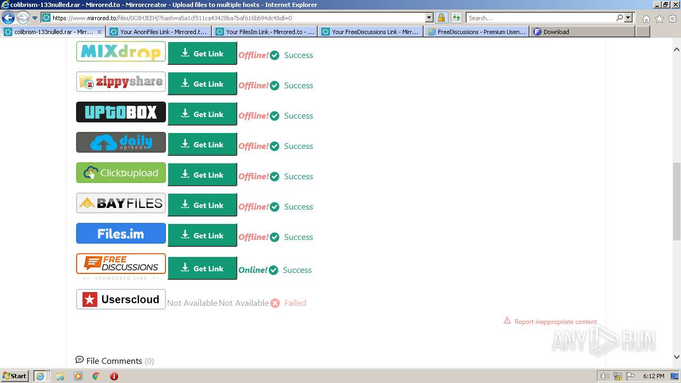Get link for MIXdrop mirror
This screenshot has height=383, width=681.
click(202, 54)
